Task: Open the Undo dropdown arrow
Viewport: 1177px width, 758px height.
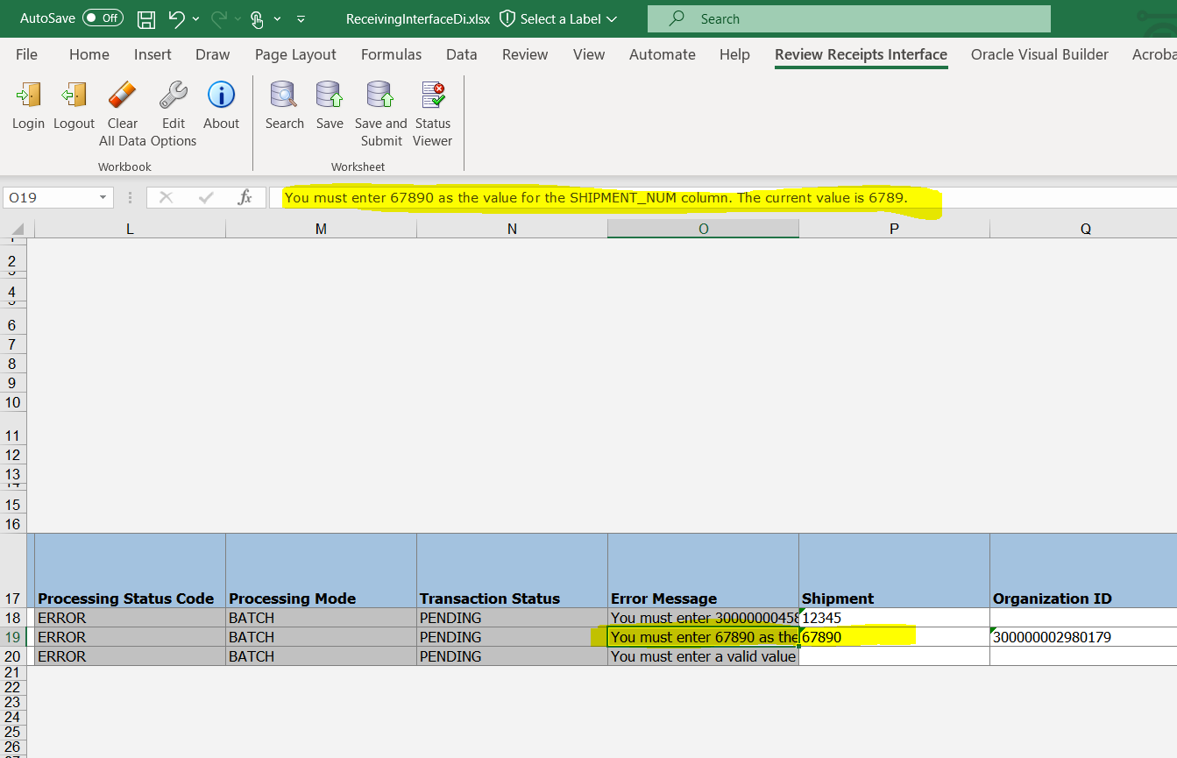Action: [195, 18]
